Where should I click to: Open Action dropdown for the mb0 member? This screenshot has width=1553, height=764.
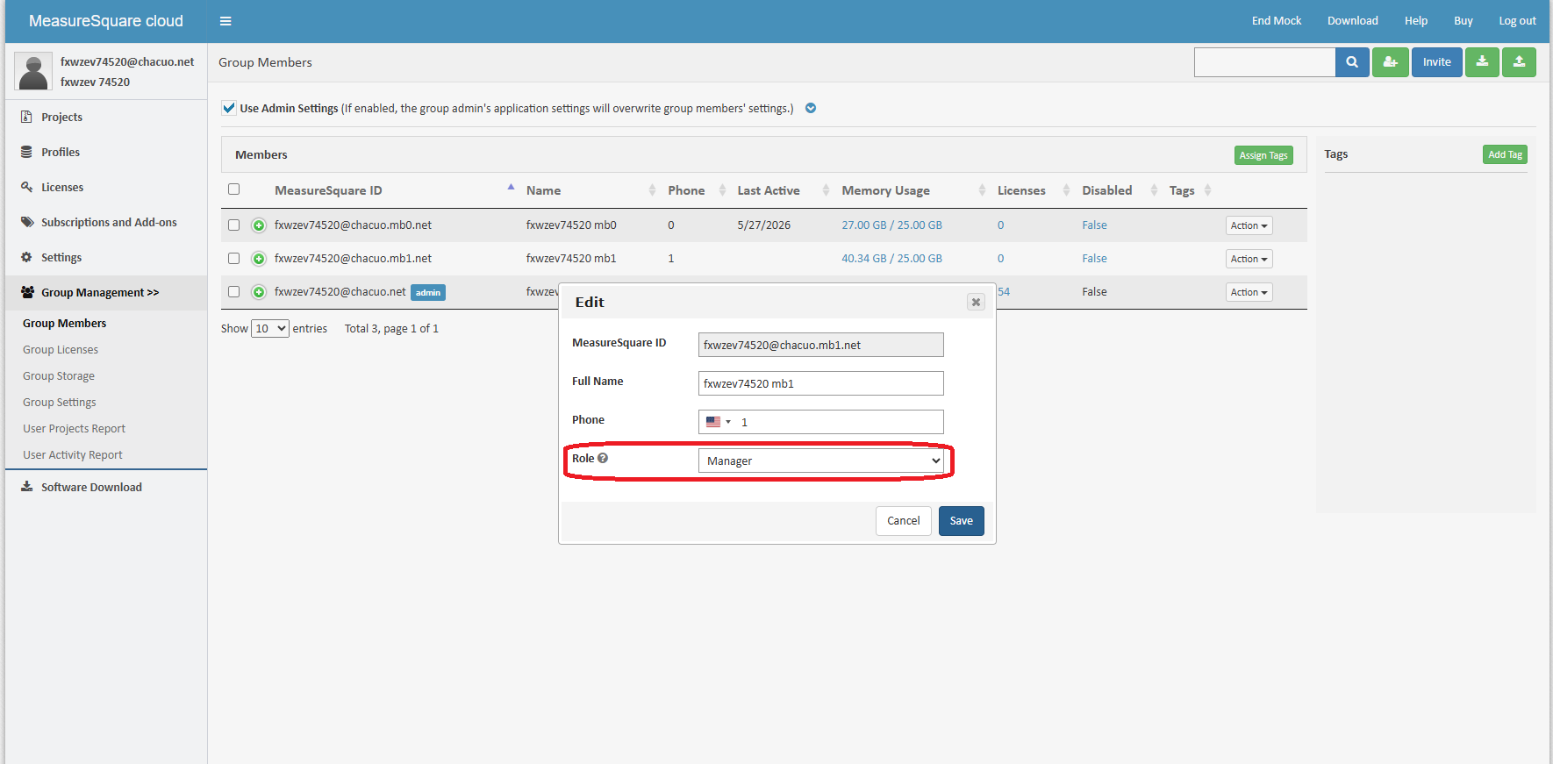click(1249, 225)
